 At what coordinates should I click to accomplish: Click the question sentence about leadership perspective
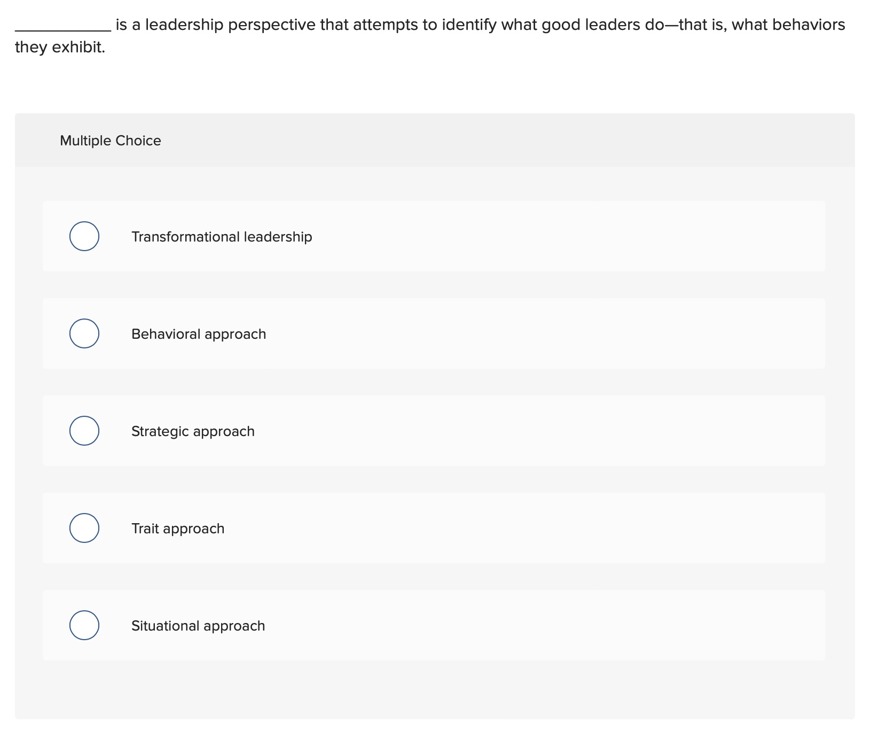[480, 25]
